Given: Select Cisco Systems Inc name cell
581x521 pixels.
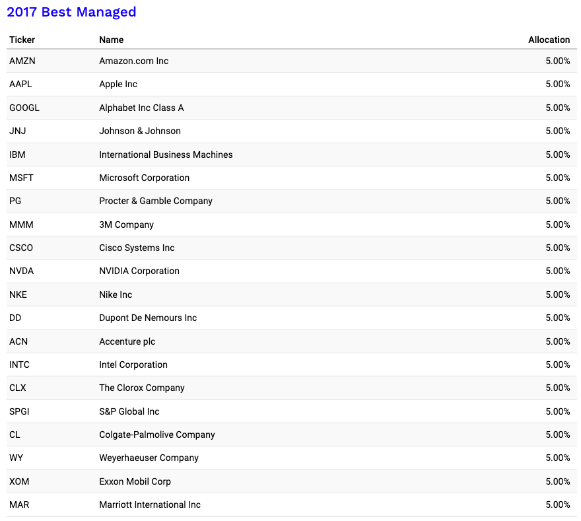Looking at the screenshot, I should 137,248.
